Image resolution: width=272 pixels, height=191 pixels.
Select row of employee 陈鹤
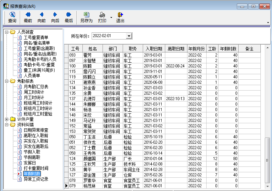tap(163, 66)
